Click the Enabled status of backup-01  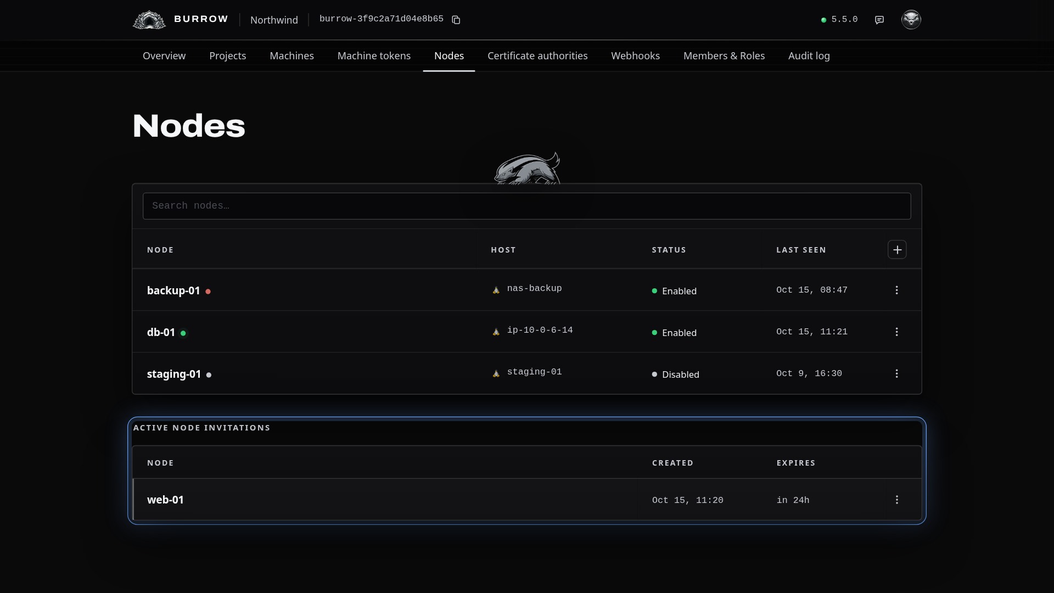[674, 291]
